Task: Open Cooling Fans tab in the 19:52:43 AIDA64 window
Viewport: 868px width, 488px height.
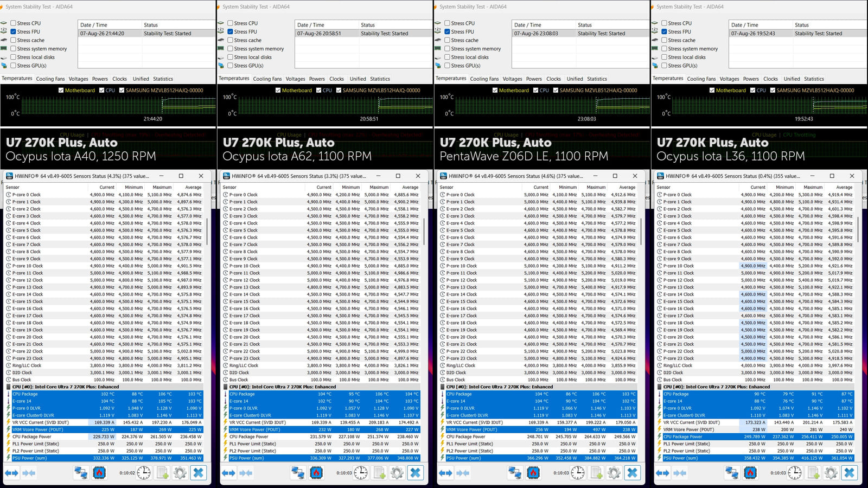Action: pyautogui.click(x=701, y=79)
